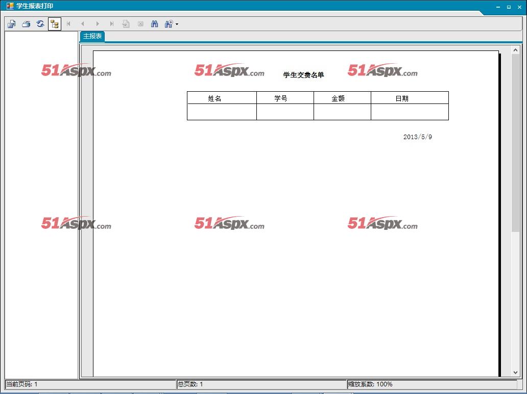The image size is (527, 394).
Task: Click the 缩放系数: 100% status entry
Action: tap(432, 384)
